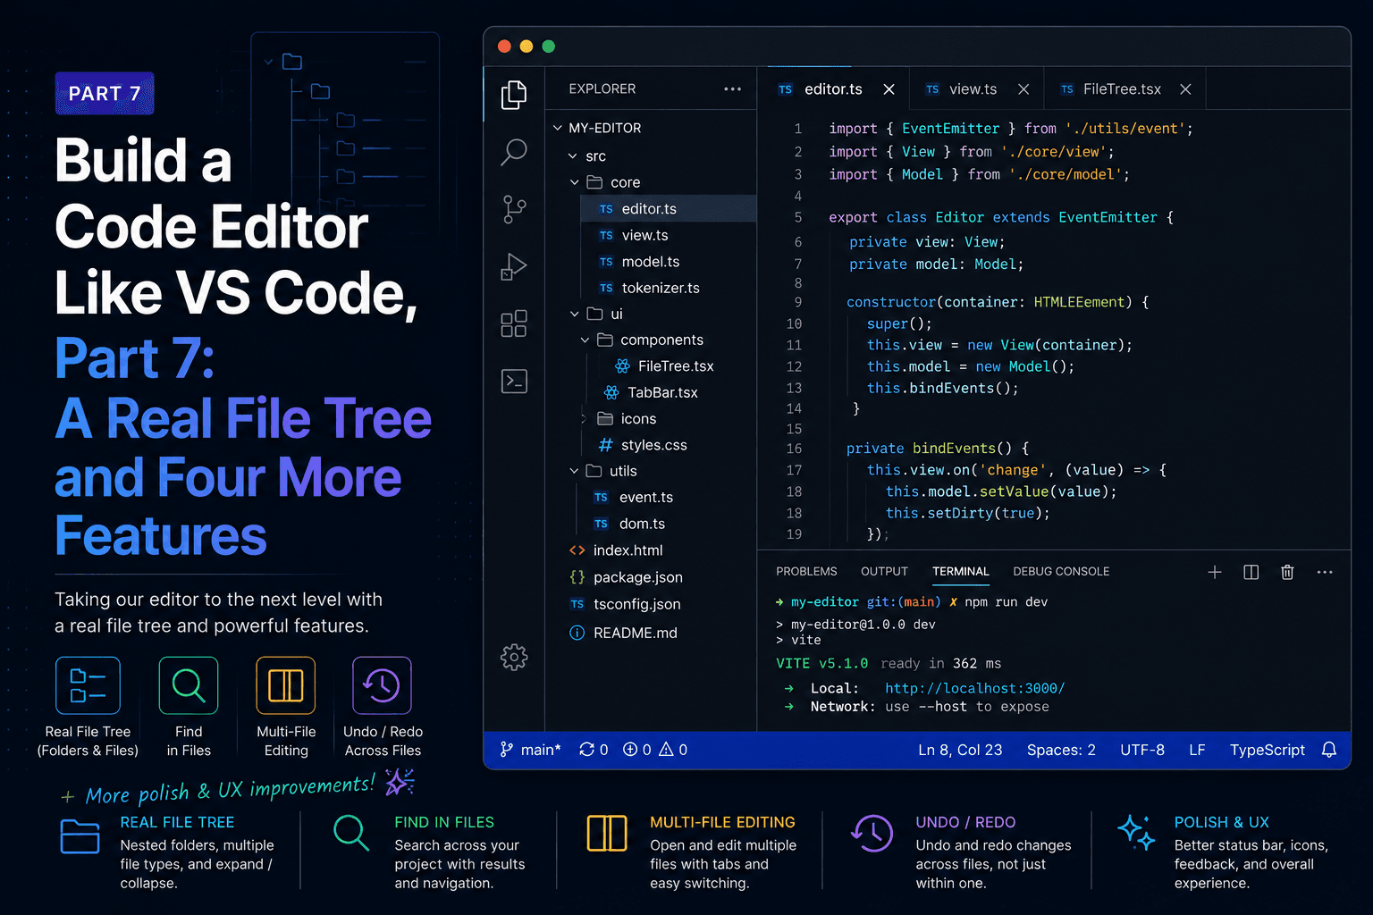Screen dimensions: 1373x915
Task: Open the Run and Debug icon
Action: (514, 266)
